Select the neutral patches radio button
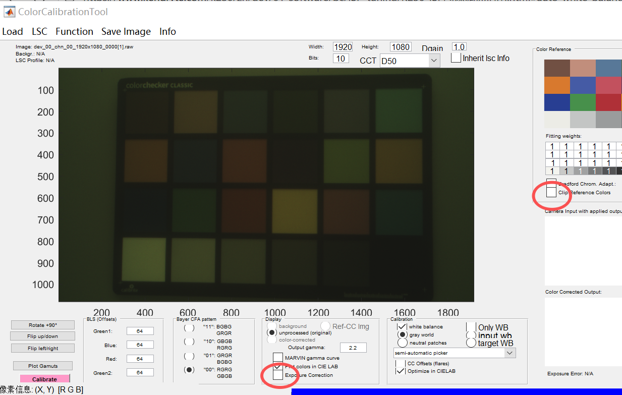This screenshot has height=395, width=622. point(402,343)
